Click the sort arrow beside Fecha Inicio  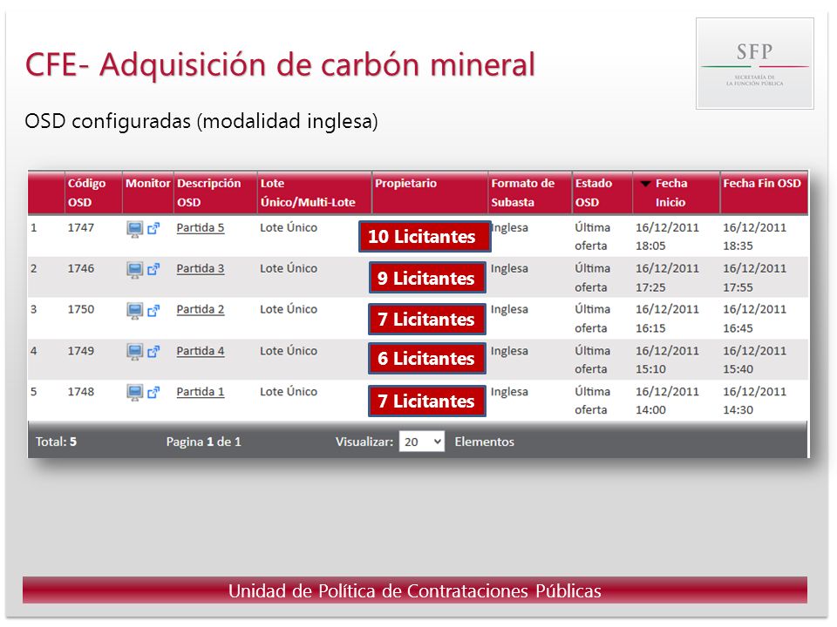coord(645,184)
